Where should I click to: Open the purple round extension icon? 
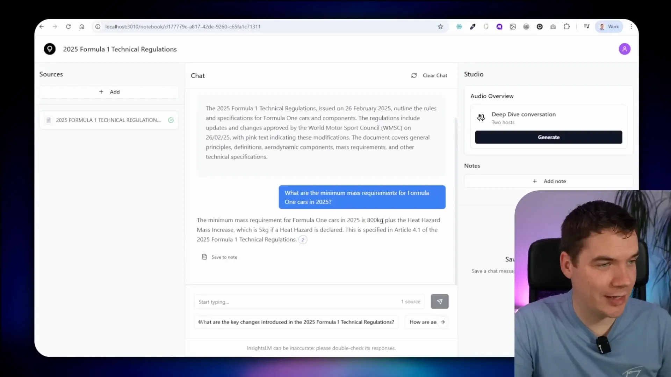click(x=499, y=27)
